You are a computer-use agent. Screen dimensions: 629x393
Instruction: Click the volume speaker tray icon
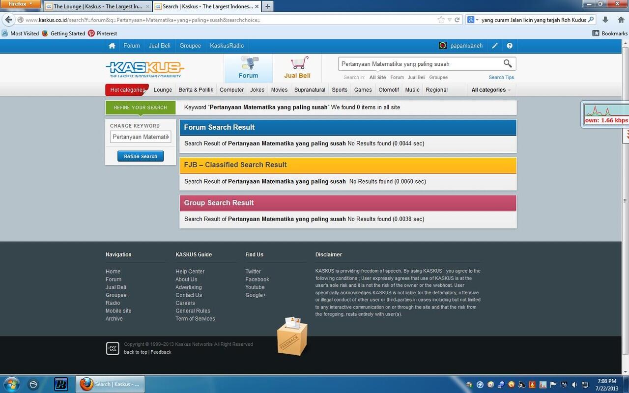[x=574, y=385]
